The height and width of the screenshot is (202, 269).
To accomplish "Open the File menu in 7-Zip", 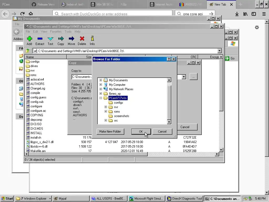I will [28, 32].
